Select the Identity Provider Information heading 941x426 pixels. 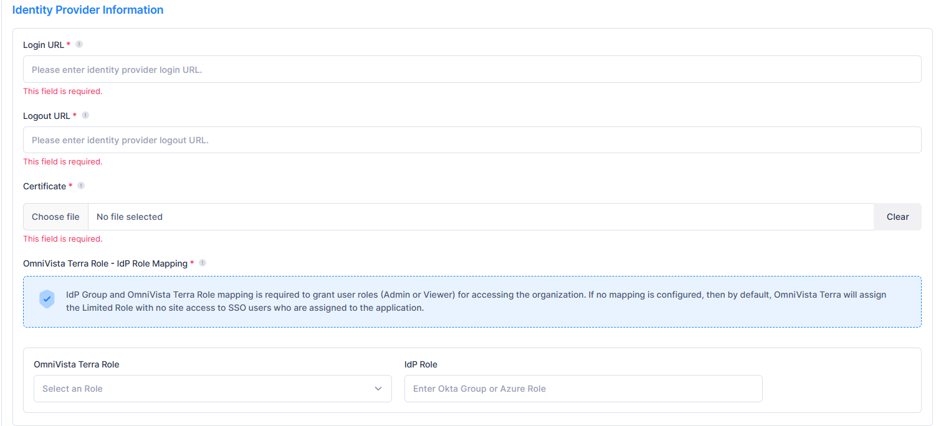88,9
